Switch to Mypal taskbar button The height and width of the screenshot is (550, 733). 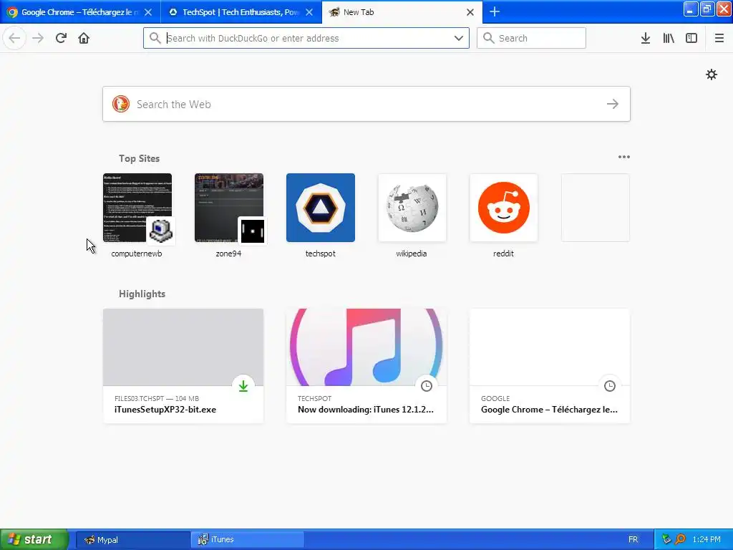point(132,539)
